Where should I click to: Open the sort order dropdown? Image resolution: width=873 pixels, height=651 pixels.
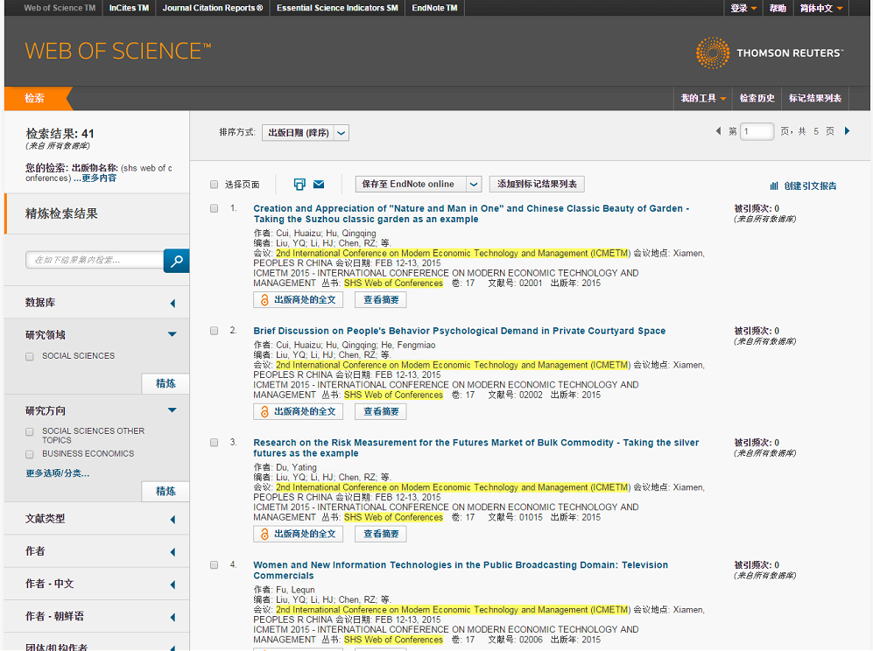(305, 133)
